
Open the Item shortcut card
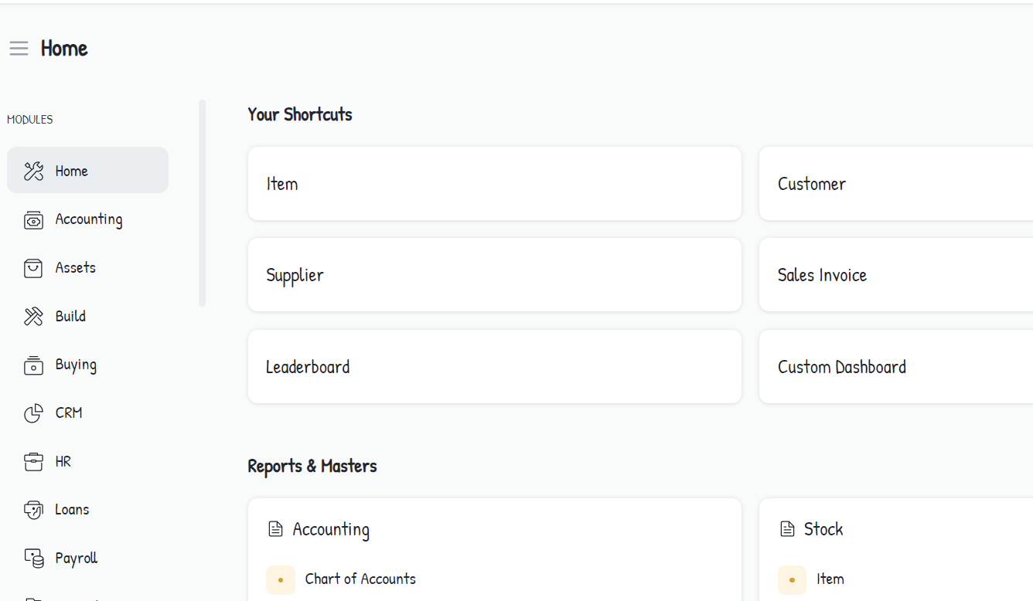coord(494,184)
